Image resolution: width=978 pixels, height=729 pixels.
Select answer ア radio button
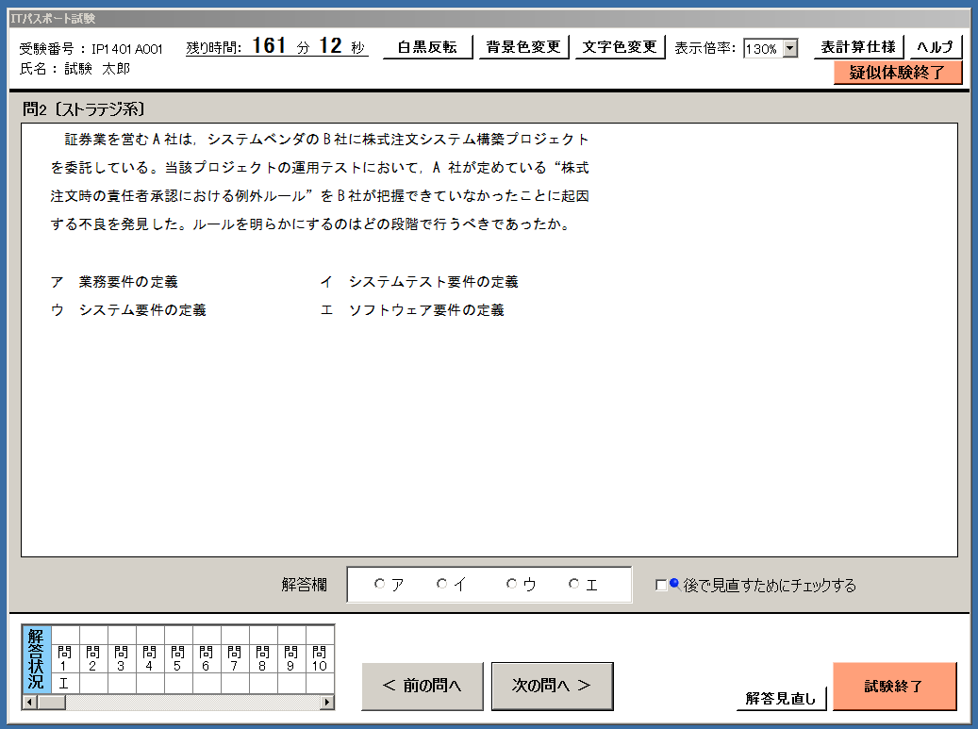point(380,585)
